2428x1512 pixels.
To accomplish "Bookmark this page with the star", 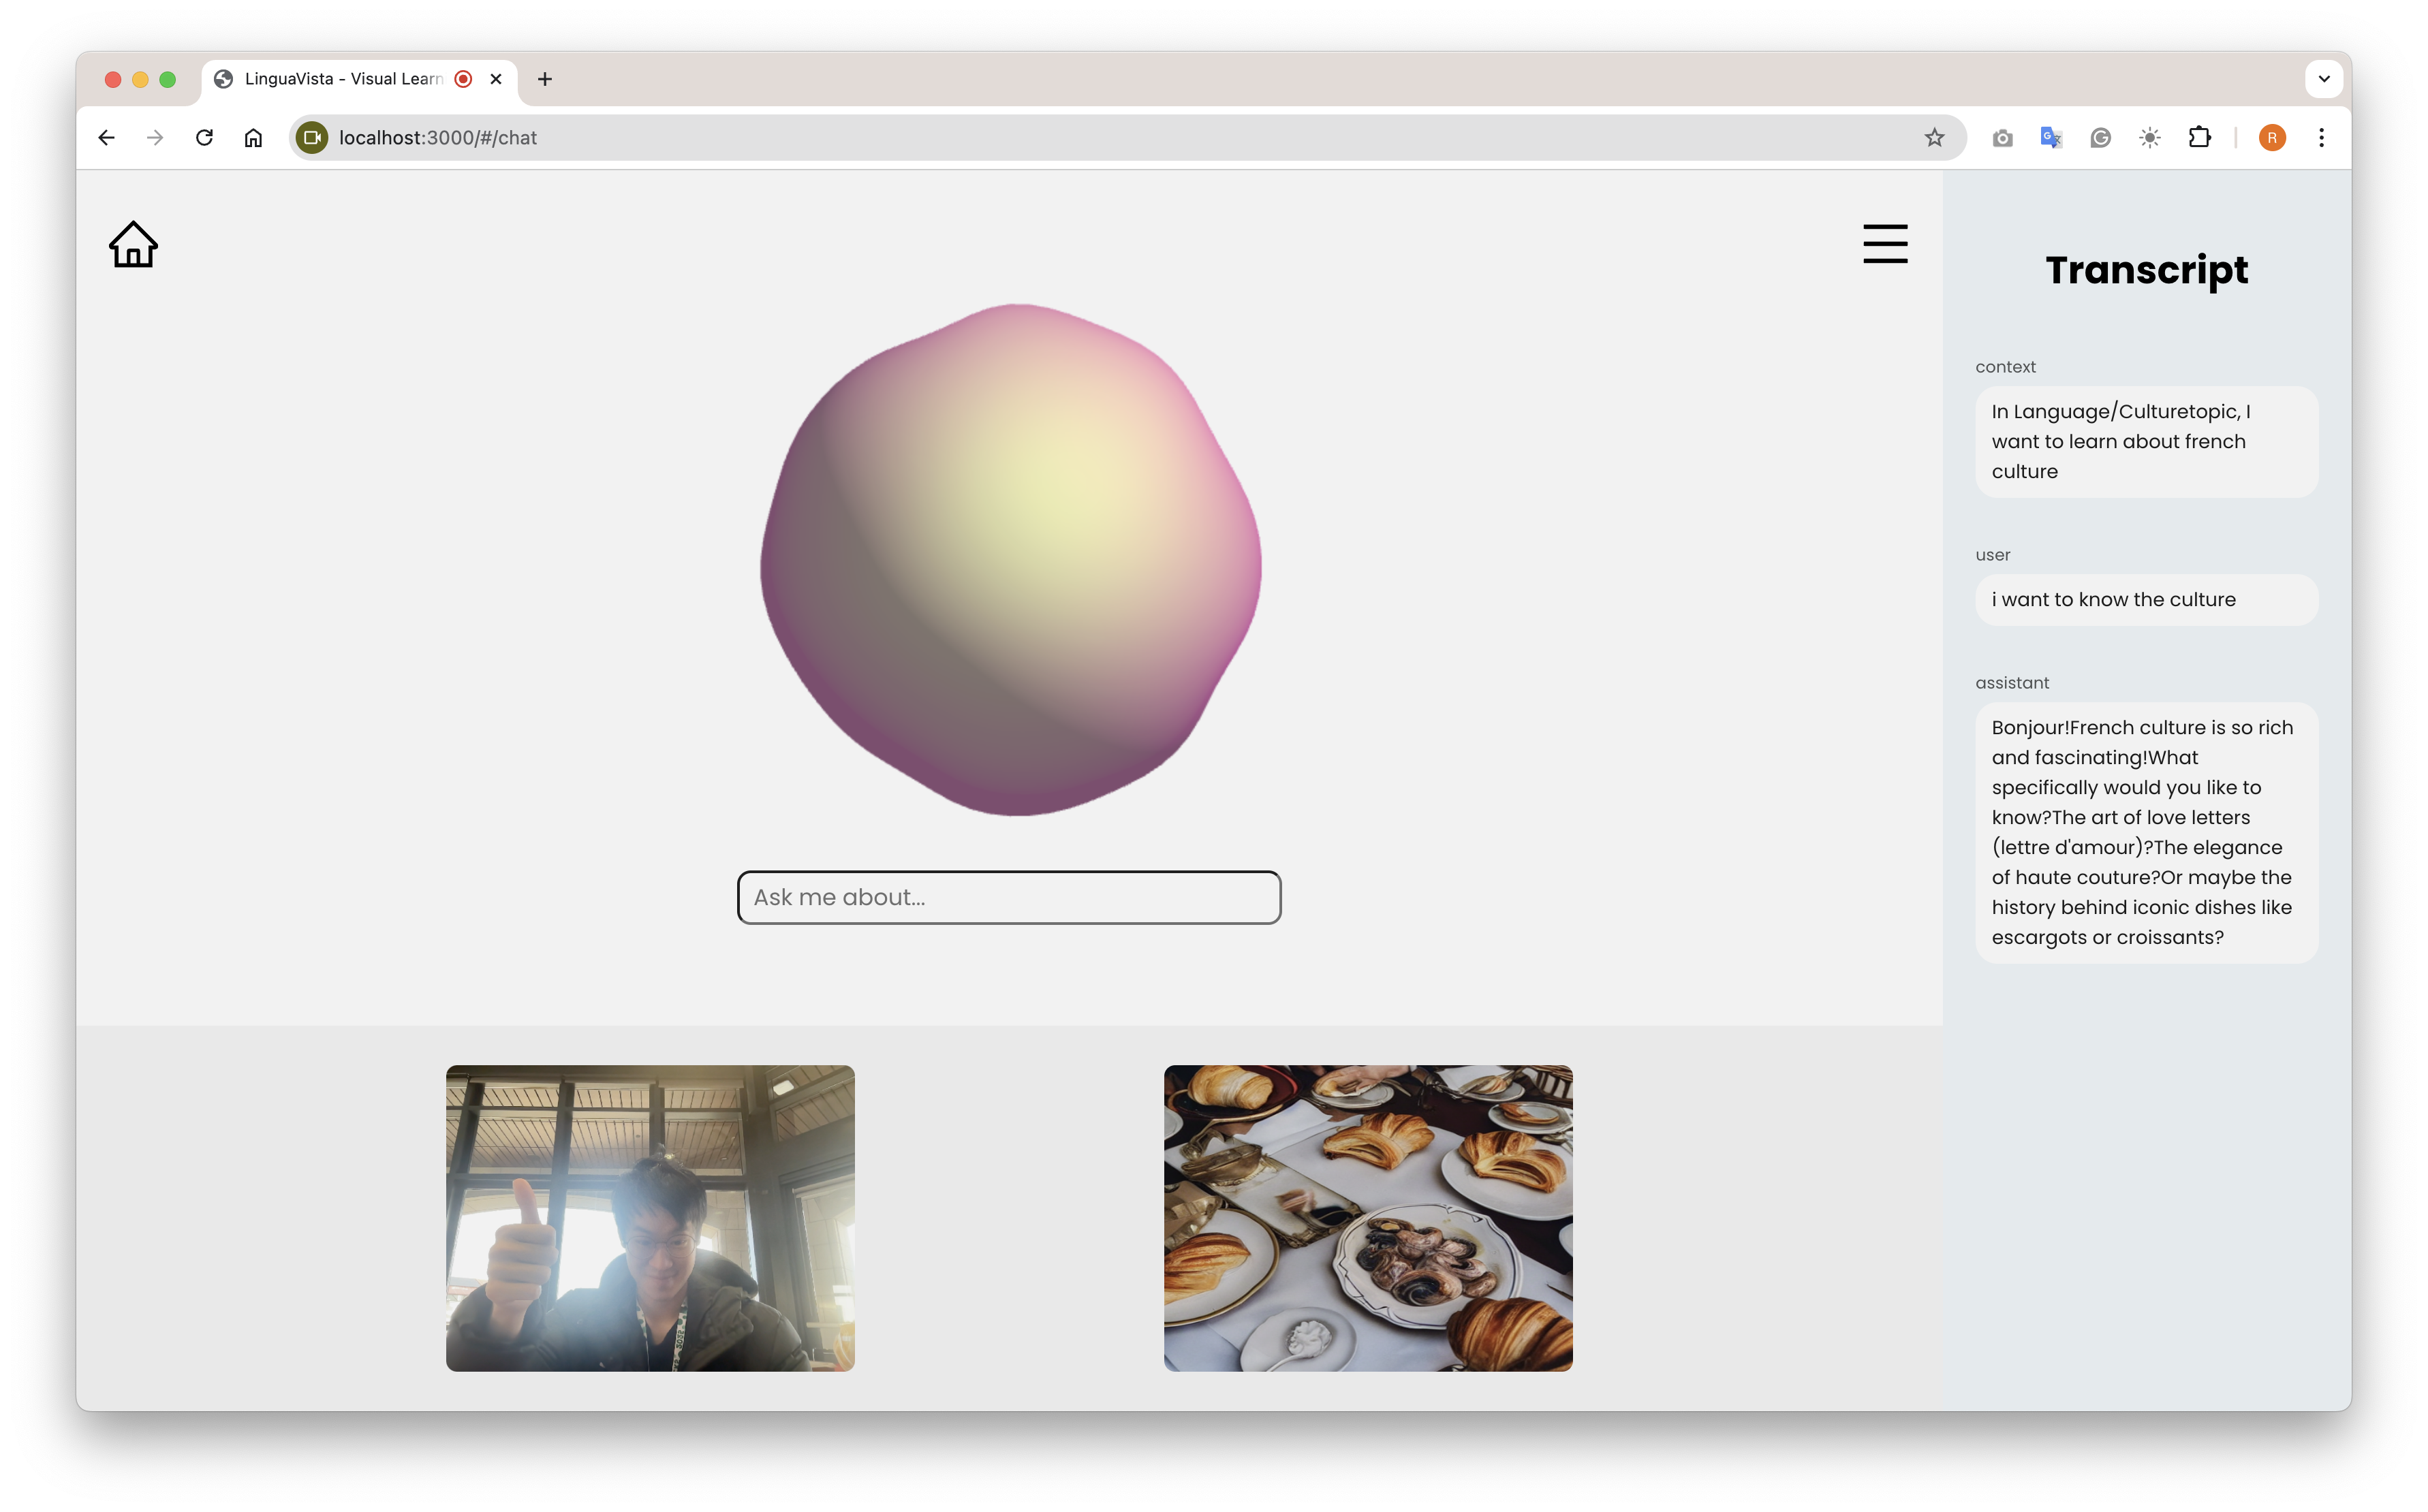I will click(1934, 138).
